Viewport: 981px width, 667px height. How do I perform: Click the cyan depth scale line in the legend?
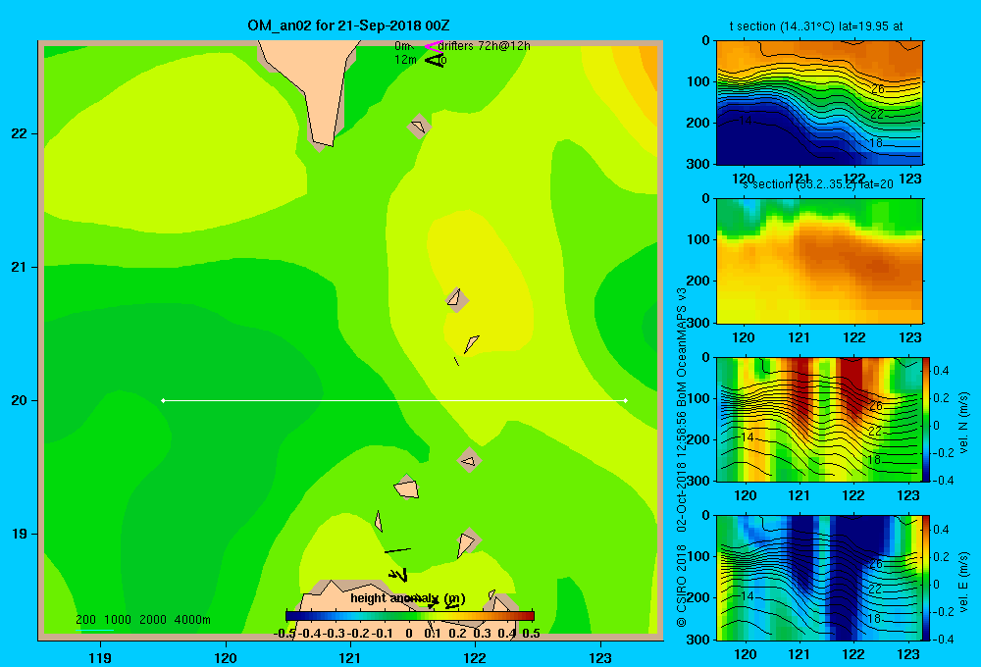tap(97, 630)
